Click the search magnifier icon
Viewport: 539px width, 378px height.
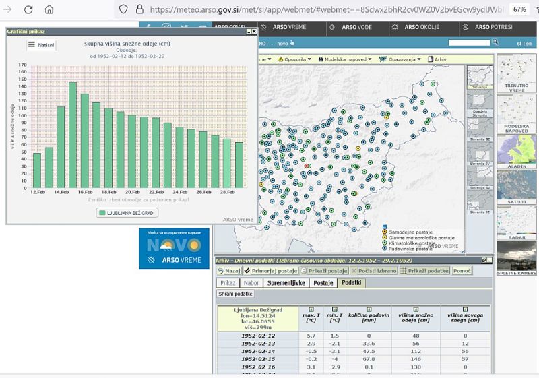(495, 42)
